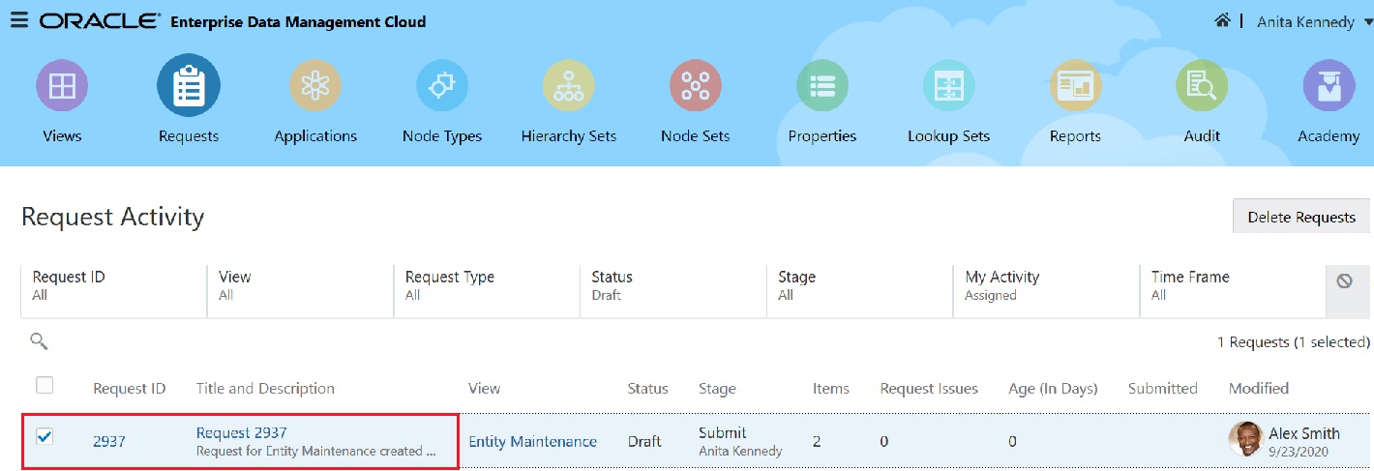1374x471 pixels.
Task: Click the Audit label in navigation
Action: [x=1202, y=136]
